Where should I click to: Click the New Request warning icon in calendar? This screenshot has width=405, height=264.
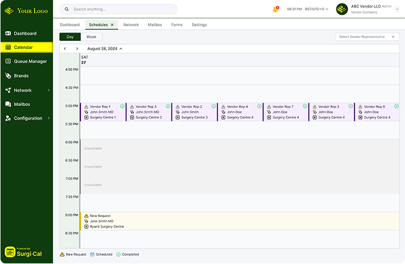pos(86,216)
